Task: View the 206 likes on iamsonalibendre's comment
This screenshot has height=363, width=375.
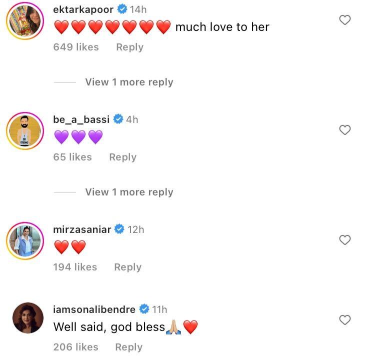Action: [75, 347]
